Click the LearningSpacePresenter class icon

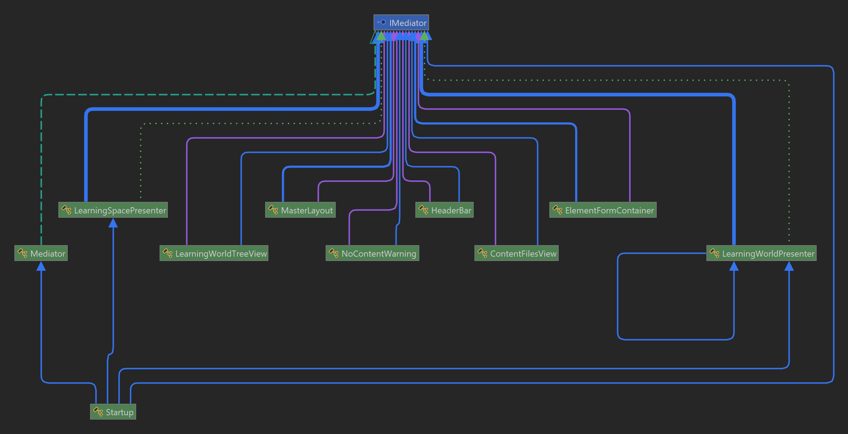click(66, 210)
